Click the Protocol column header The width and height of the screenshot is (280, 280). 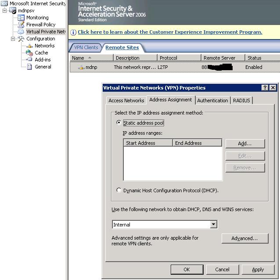[179, 58]
